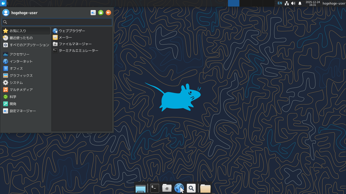The height and width of the screenshot is (194, 346).
Task: Select the グラフィックス category
Action: point(26,76)
